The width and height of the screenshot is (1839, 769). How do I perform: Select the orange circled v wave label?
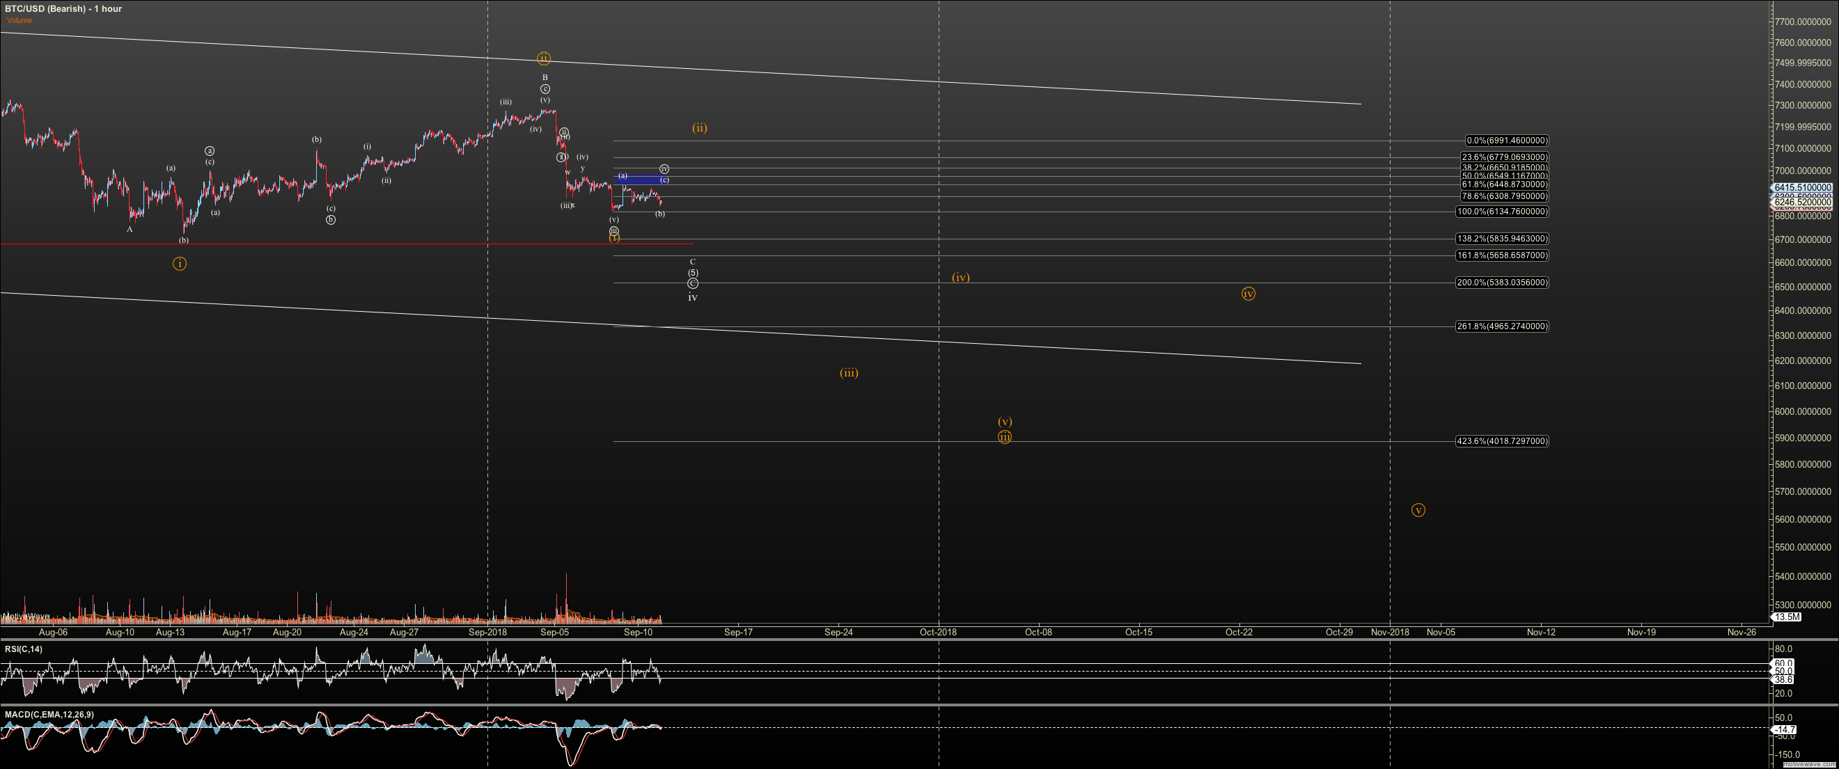point(1418,510)
